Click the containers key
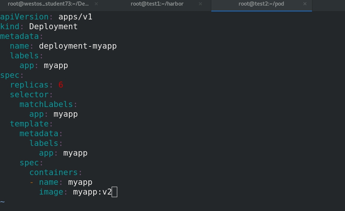This screenshot has height=211, width=345. (x=54, y=172)
